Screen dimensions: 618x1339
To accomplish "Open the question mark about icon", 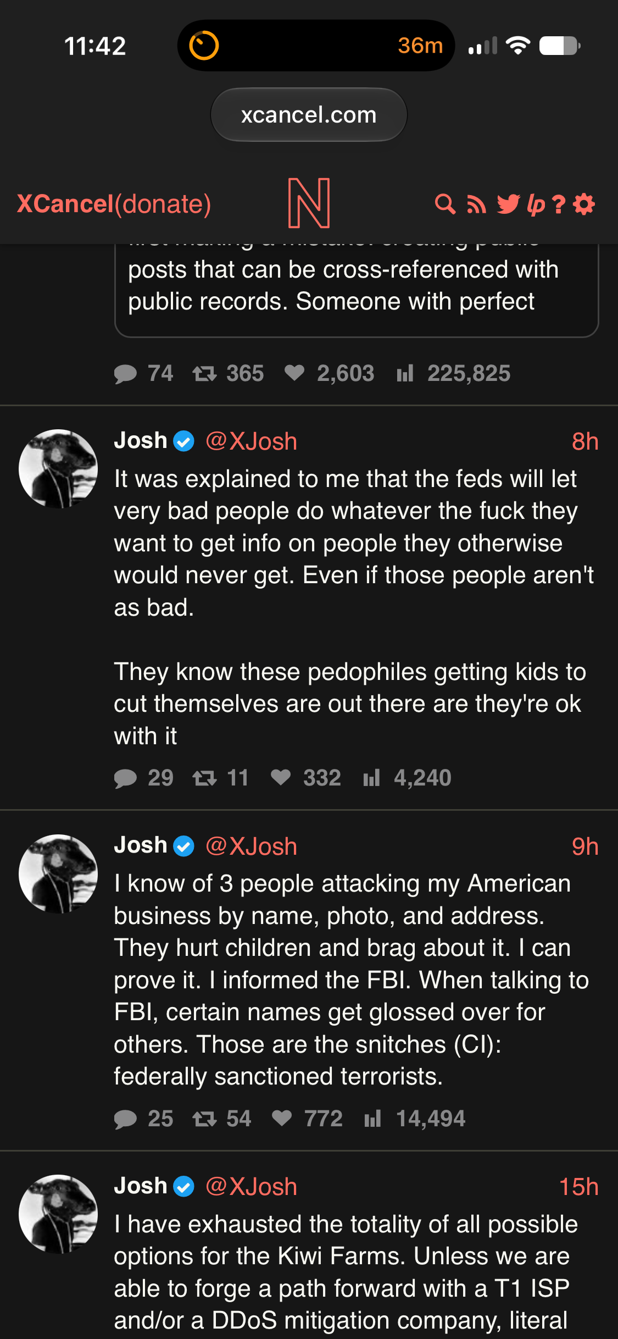I will [x=559, y=204].
